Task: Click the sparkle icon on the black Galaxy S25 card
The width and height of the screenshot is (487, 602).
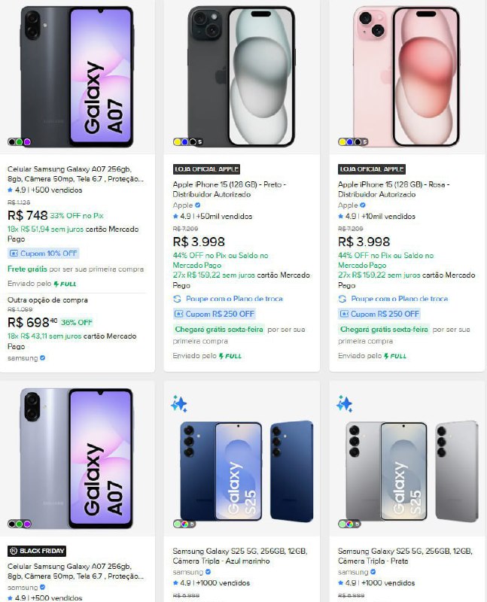Action: [x=344, y=404]
